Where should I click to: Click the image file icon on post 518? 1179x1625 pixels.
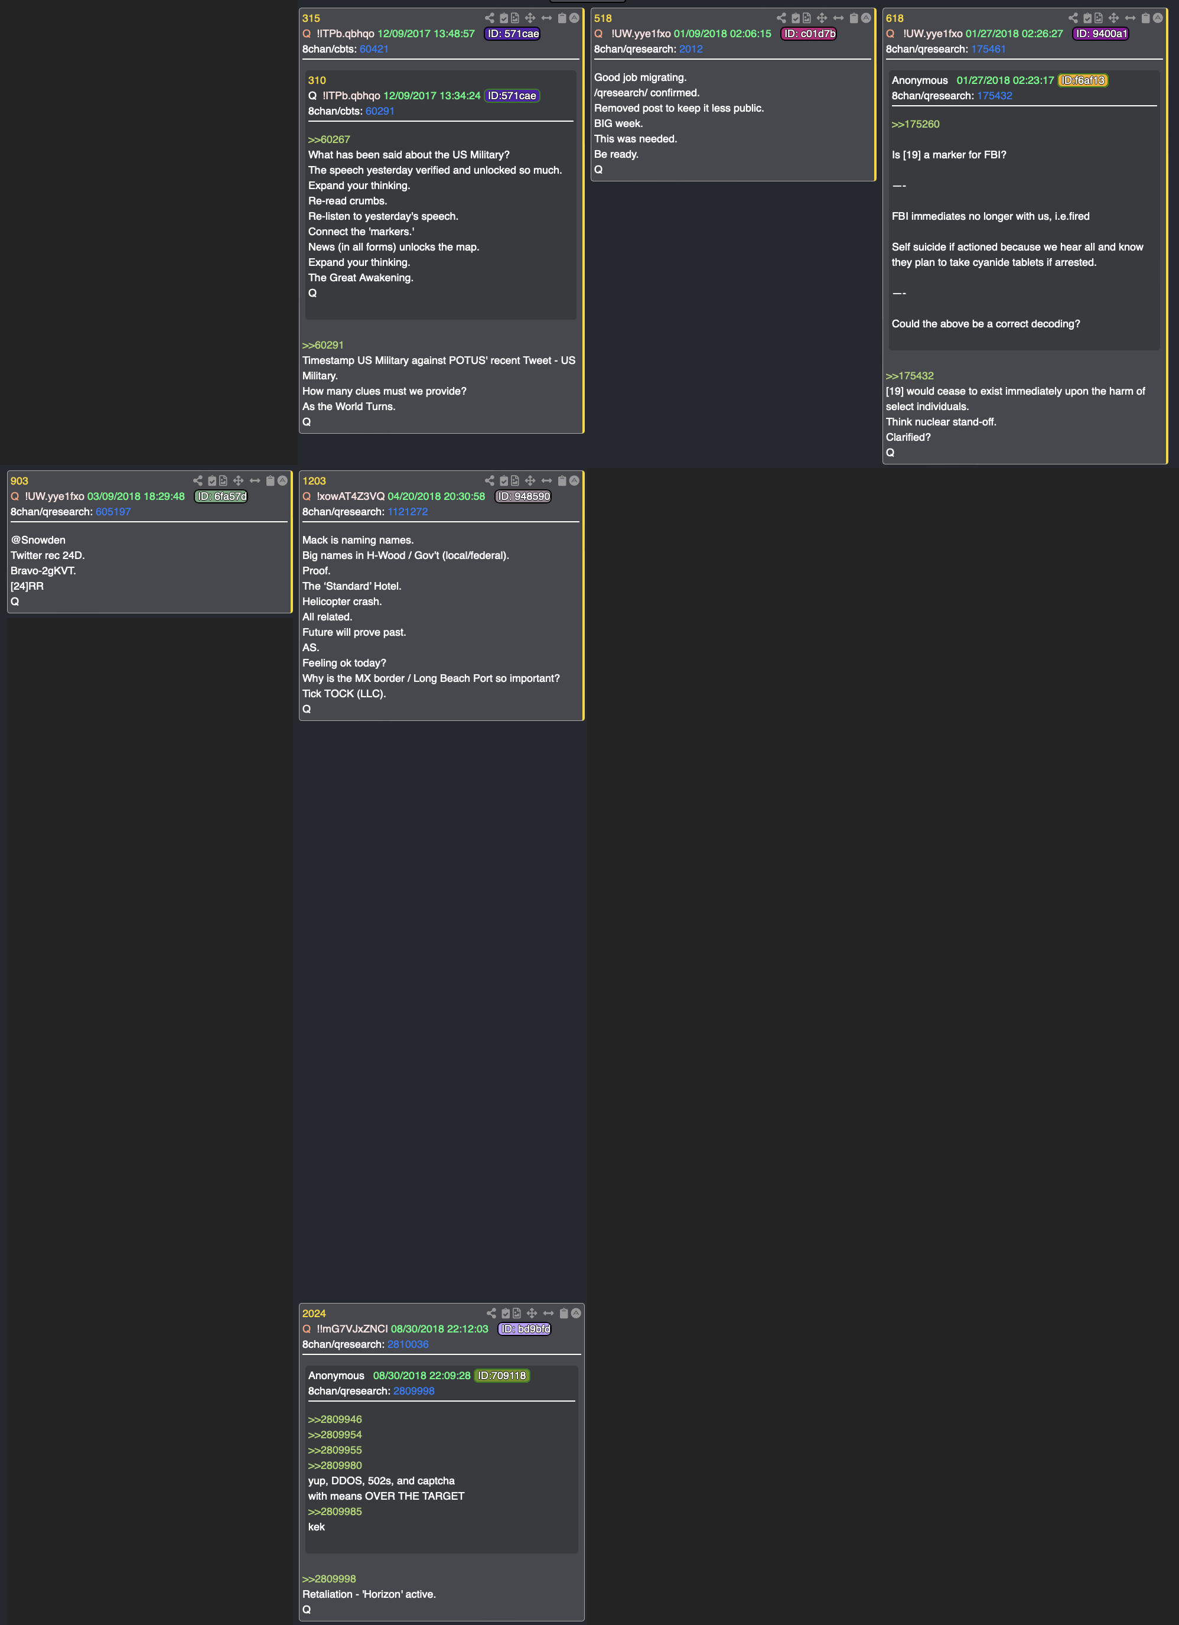(806, 18)
